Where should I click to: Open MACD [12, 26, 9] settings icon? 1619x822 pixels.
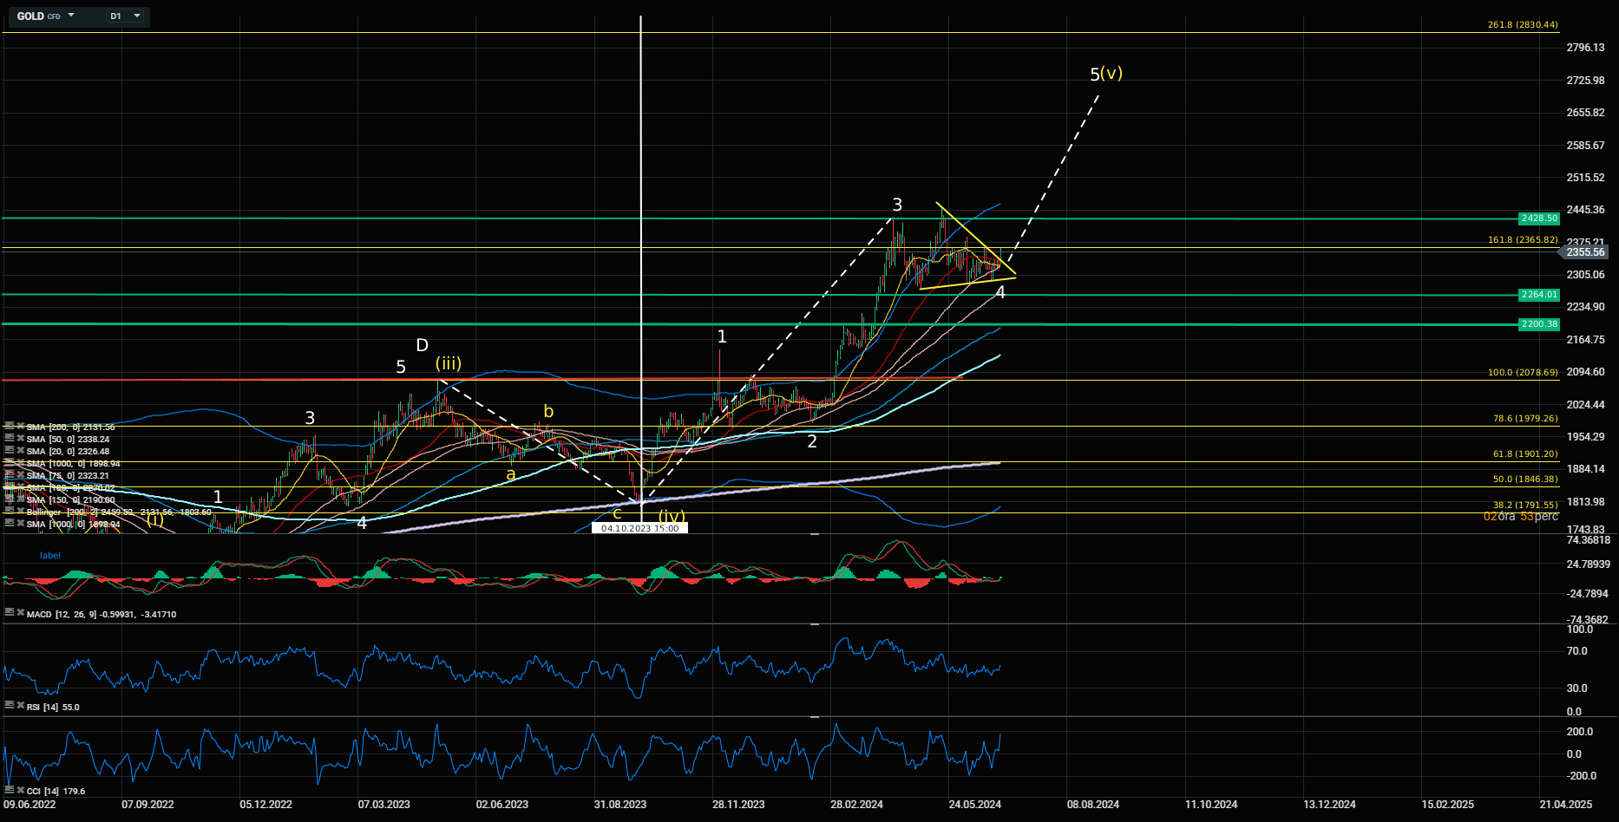click(9, 613)
